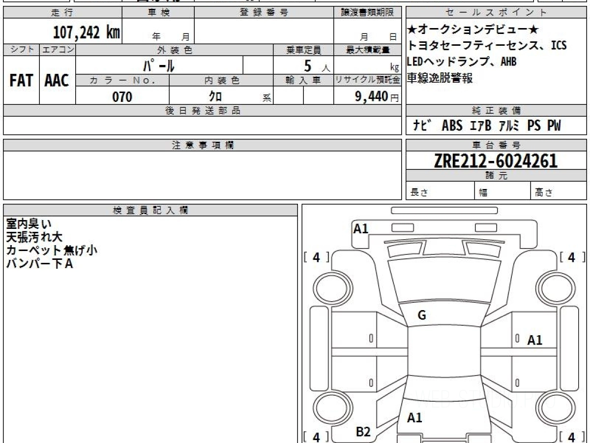Select the 車線逸脱警報 line
The height and width of the screenshot is (443, 590).
click(x=440, y=78)
